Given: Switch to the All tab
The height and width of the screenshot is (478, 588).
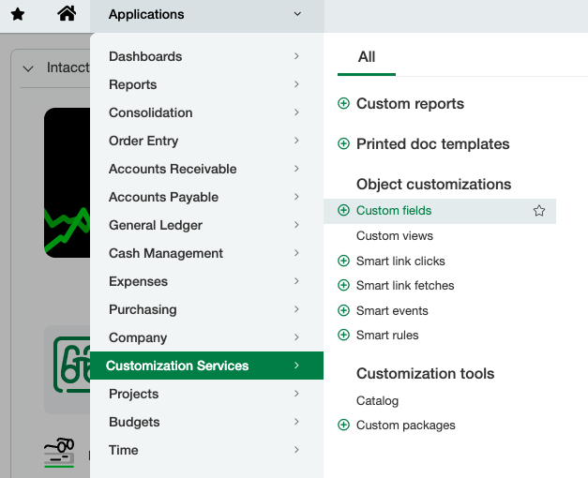Looking at the screenshot, I should click(367, 57).
